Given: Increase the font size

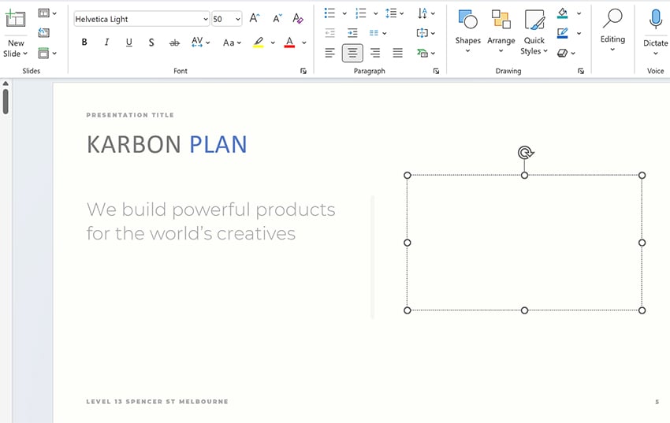Looking at the screenshot, I should point(254,19).
